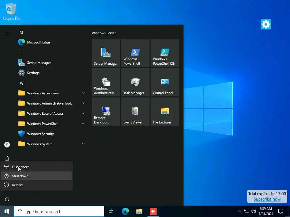This screenshot has height=217, width=290.
Task: Click the Windows Start button
Action: point(7,211)
